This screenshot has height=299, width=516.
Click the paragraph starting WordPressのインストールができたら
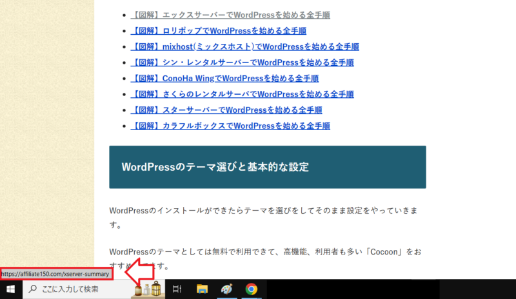[264, 217]
